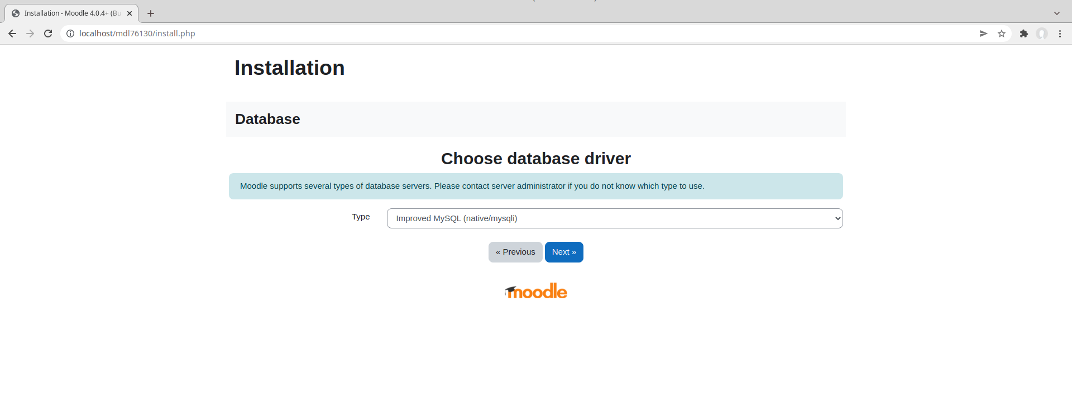Open the Chrome three-dot menu
Viewport: 1072px width, 420px height.
1060,34
